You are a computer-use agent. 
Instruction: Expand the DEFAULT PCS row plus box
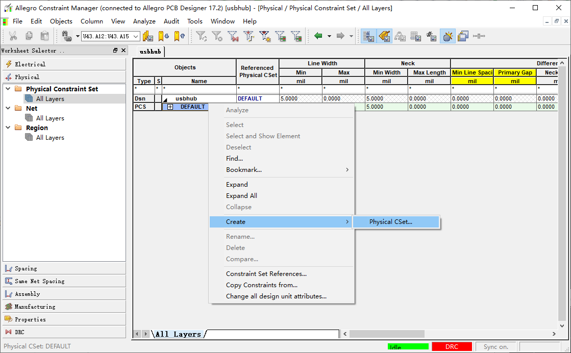coord(170,107)
